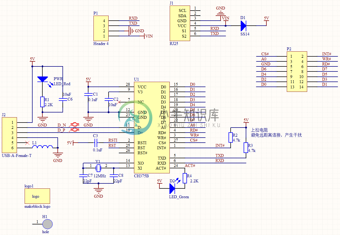Select resistor R1 2.2K symbol

[x=42, y=102]
